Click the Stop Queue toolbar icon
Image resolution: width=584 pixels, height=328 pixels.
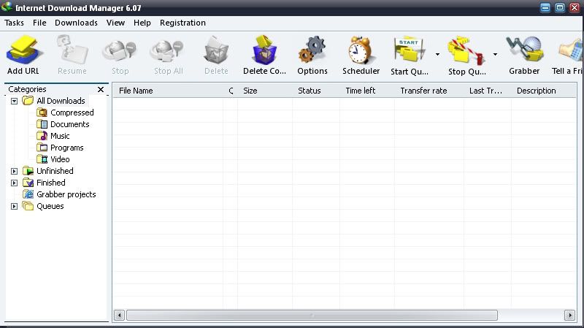pyautogui.click(x=466, y=50)
